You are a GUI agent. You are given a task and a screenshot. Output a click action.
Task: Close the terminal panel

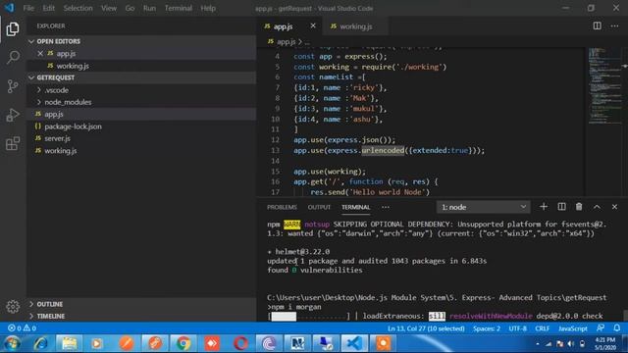pos(614,207)
